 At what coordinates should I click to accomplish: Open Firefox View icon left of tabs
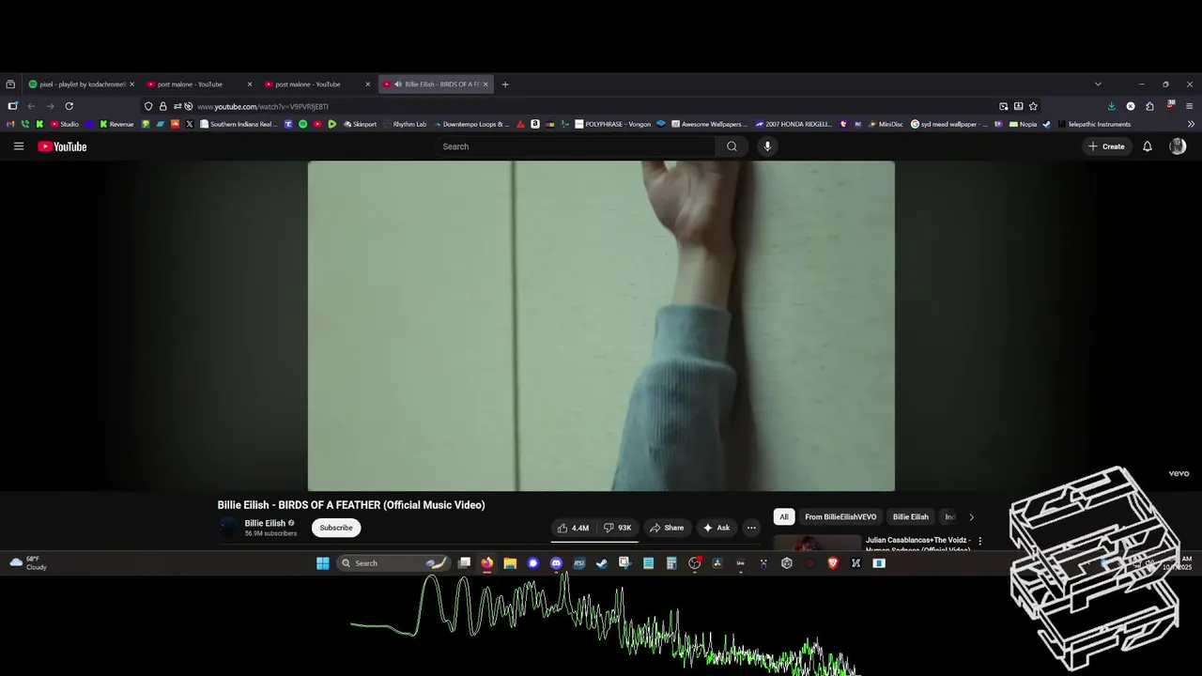coord(10,84)
